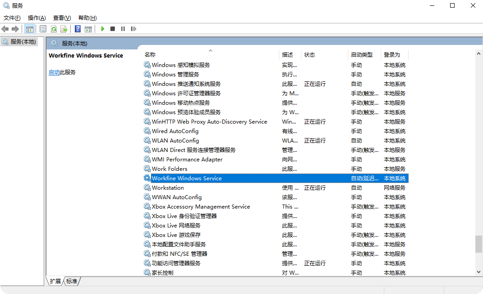Open the 文件(F) menu
Image resolution: width=483 pixels, height=294 pixels.
coord(12,18)
